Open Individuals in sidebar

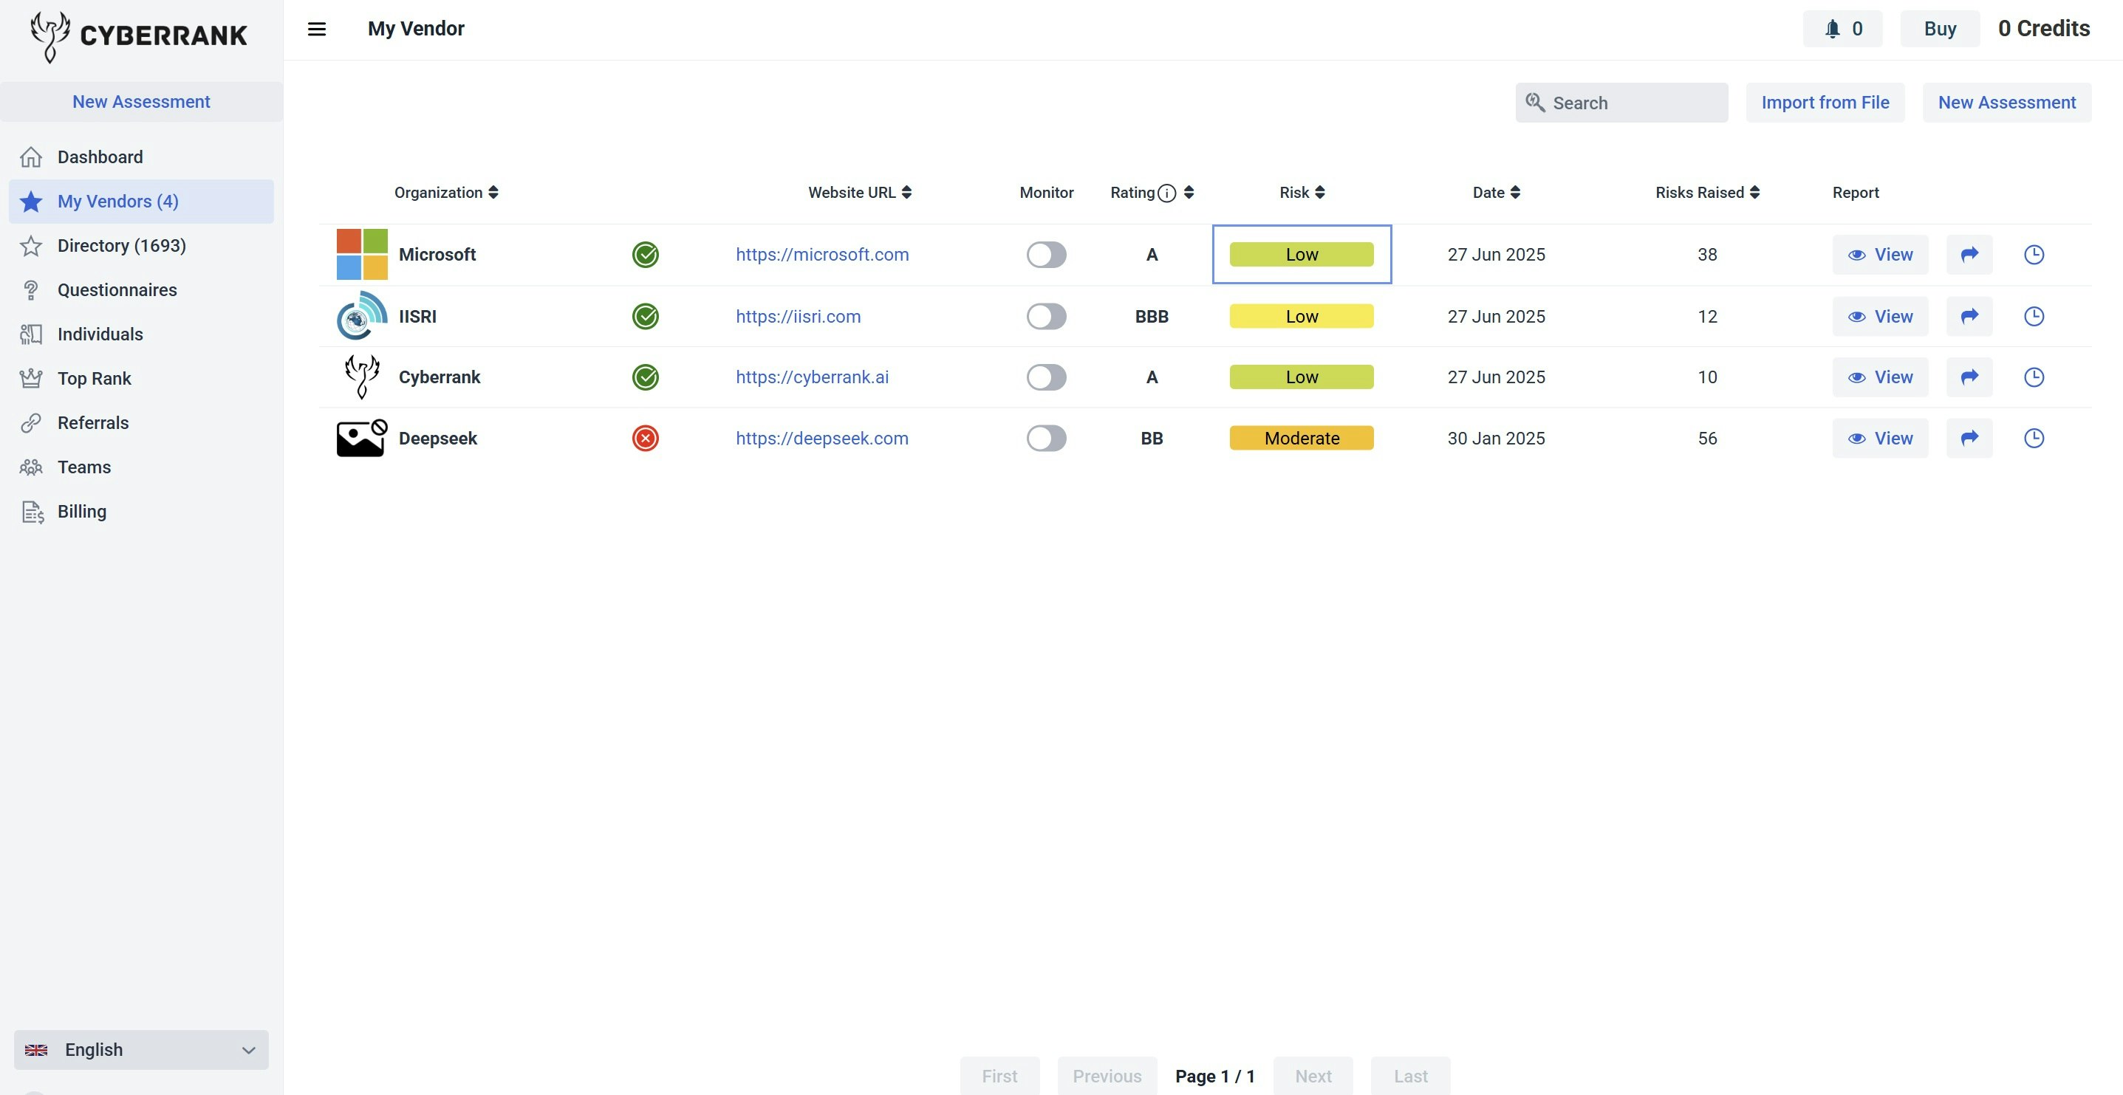141,334
